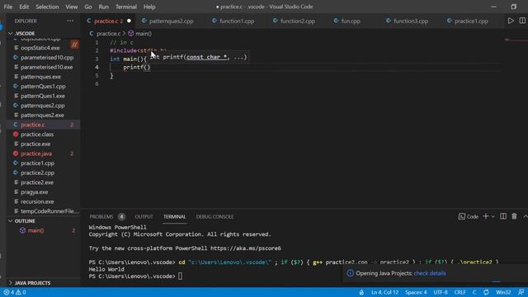The height and width of the screenshot is (297, 528).
Task: Select patternQues1.cpp in the Explorer
Action: coord(43,86)
